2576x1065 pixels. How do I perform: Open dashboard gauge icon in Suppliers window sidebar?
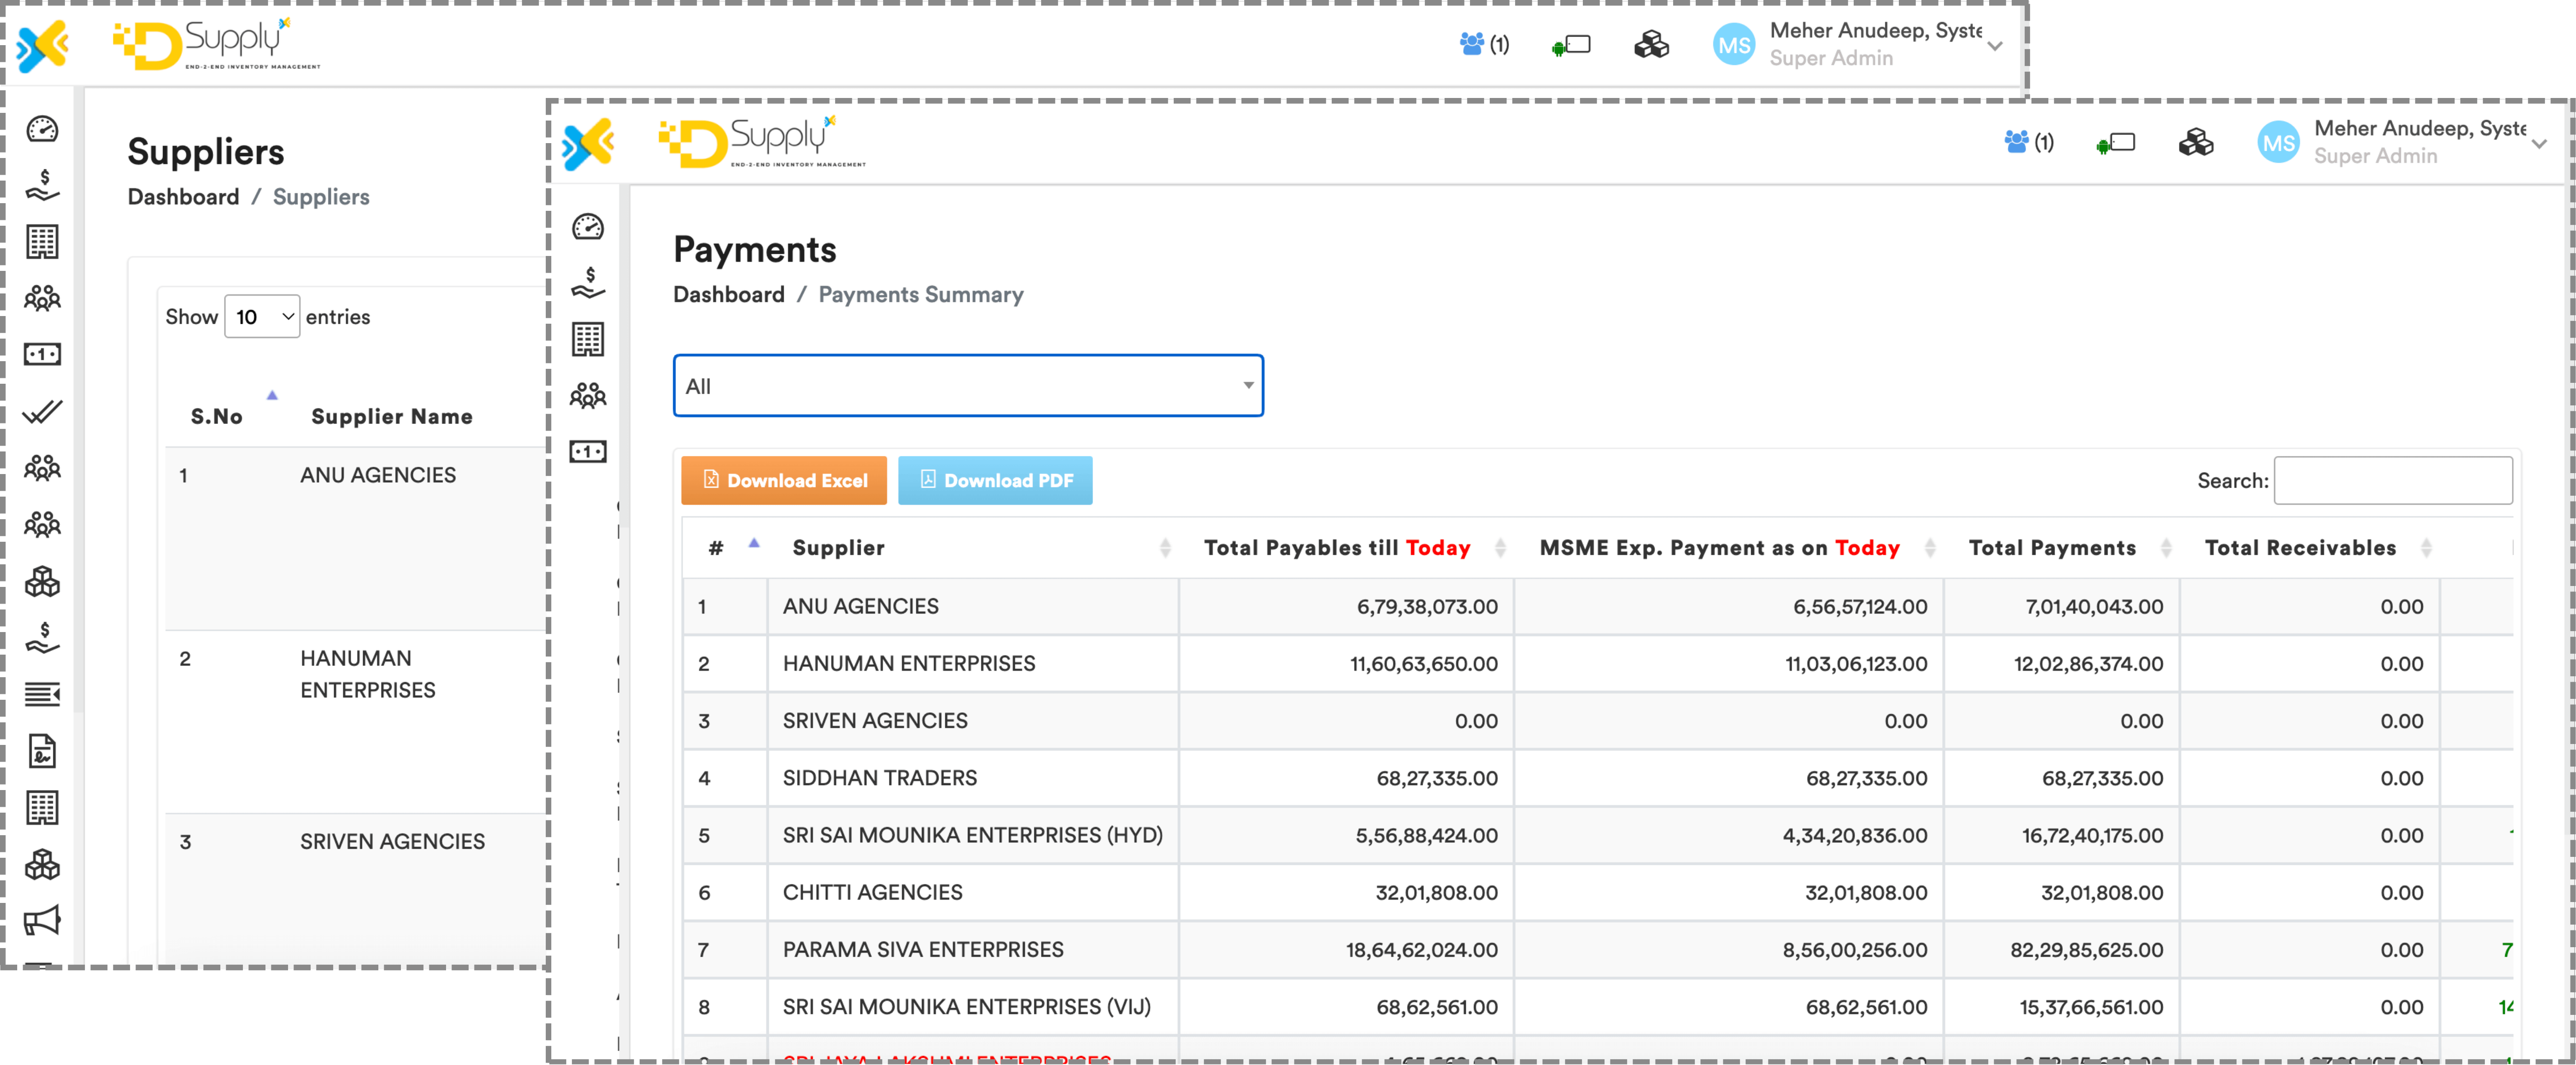pos(42,129)
